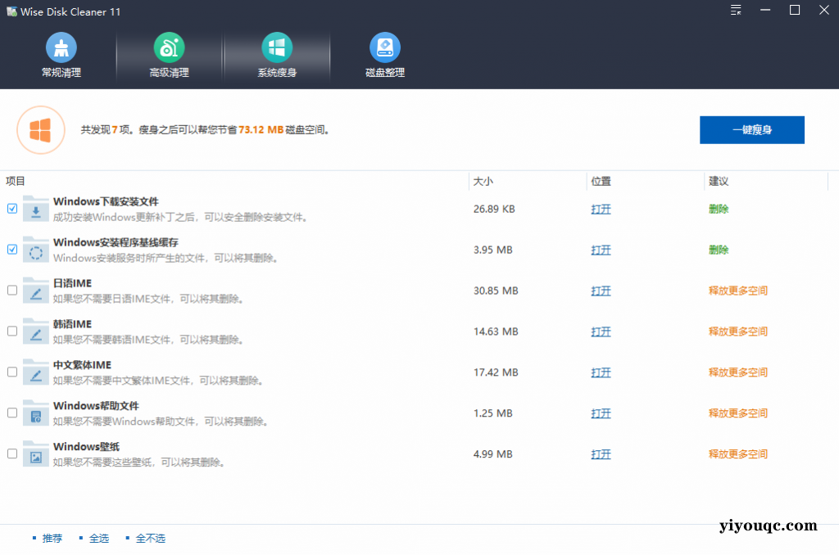Click 删除 next to Windows下载安装文件
Screen dimensions: 839x555
[x=719, y=209]
